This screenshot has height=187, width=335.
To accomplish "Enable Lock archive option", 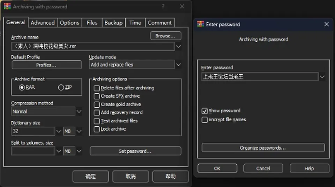I will (97, 129).
